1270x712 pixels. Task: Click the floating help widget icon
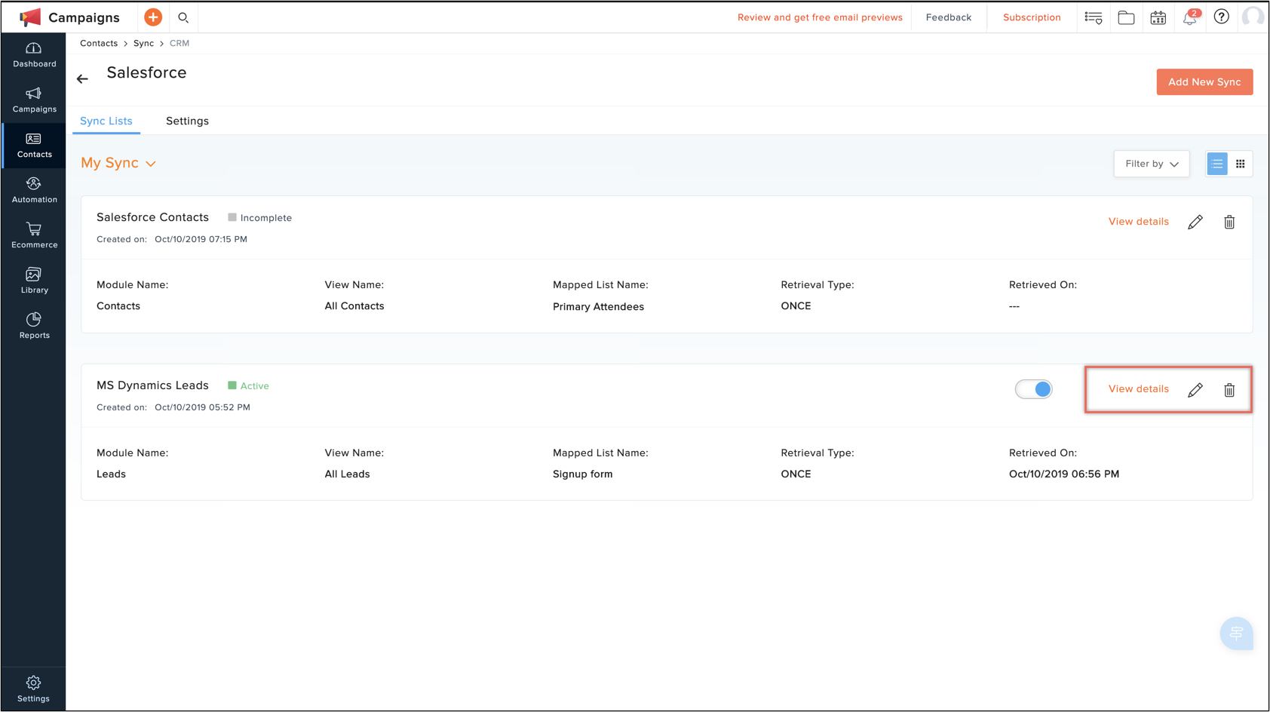tap(1236, 634)
